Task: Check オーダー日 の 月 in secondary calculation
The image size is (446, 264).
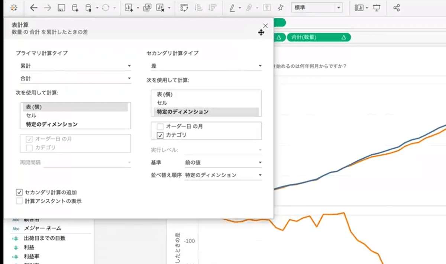Action: pos(160,126)
